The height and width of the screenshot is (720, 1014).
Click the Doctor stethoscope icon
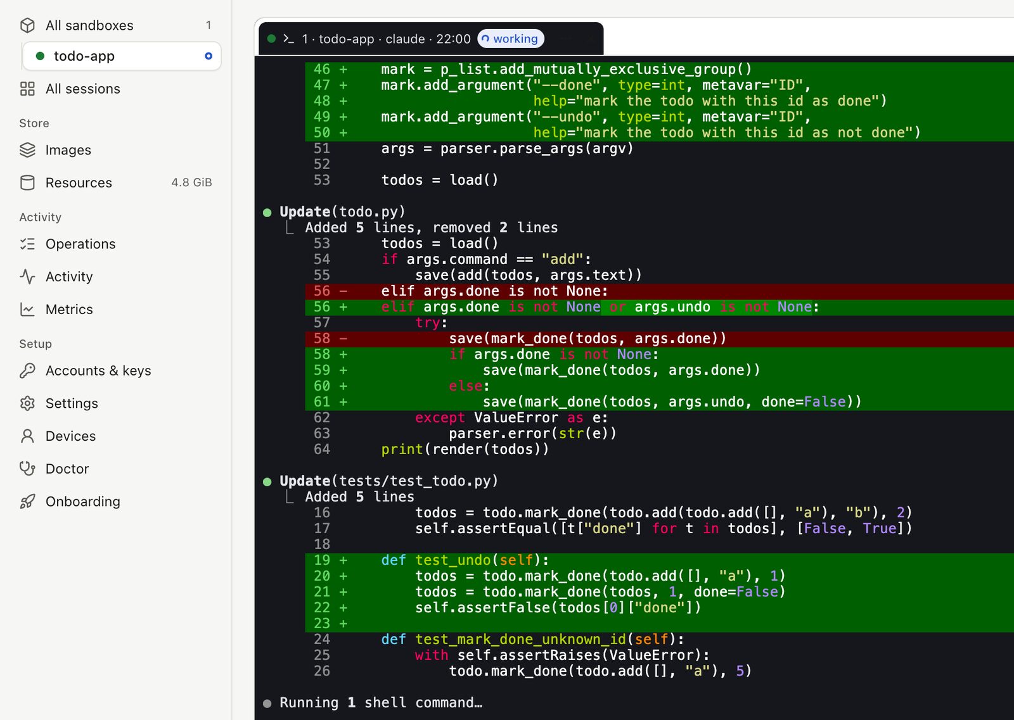[x=27, y=469]
